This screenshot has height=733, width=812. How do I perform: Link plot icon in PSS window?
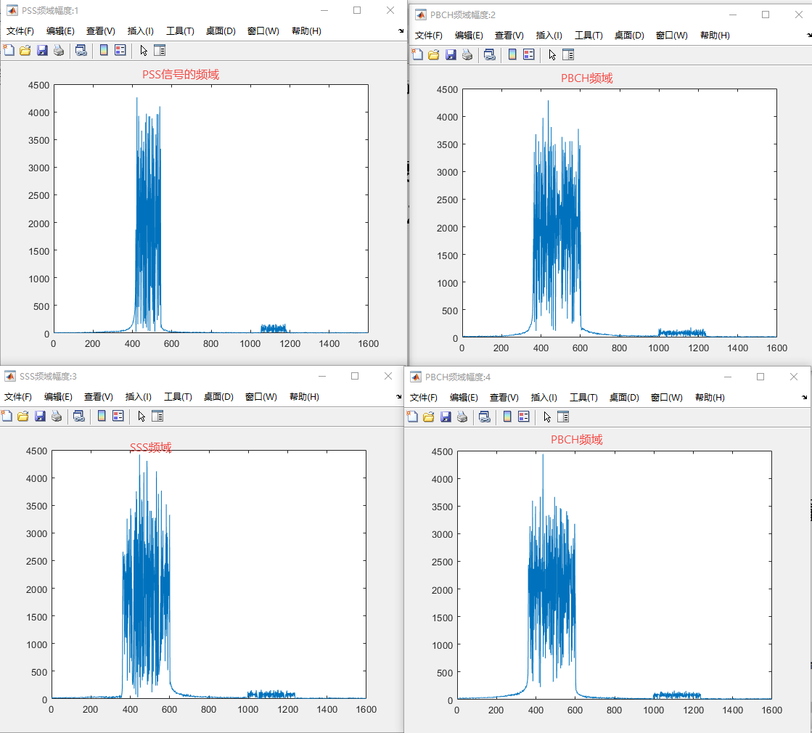click(x=81, y=50)
